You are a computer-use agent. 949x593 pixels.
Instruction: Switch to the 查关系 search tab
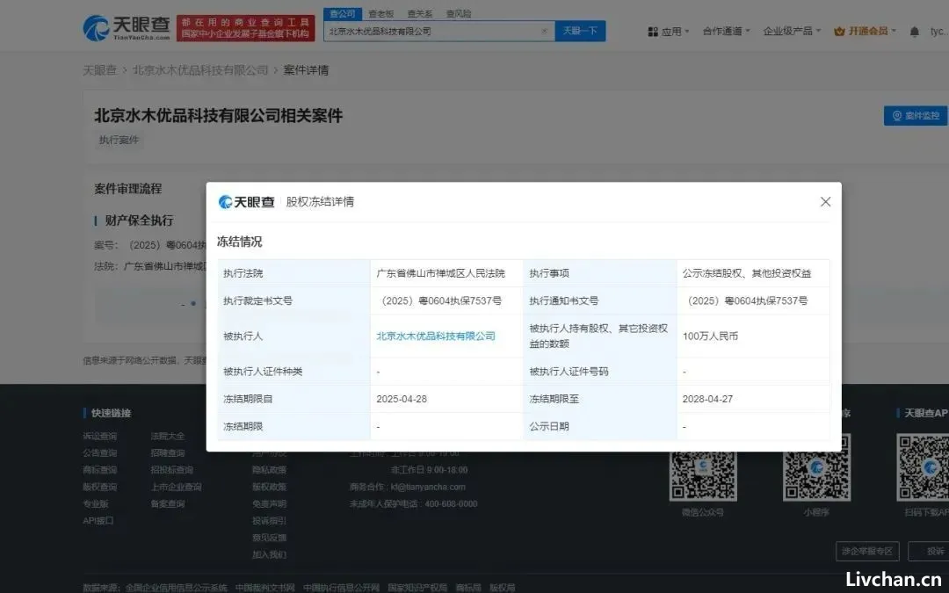(x=419, y=14)
